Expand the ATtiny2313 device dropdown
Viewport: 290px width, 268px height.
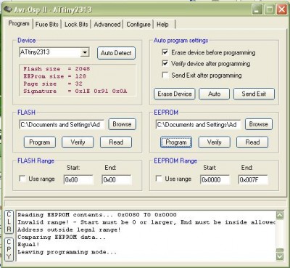85,52
